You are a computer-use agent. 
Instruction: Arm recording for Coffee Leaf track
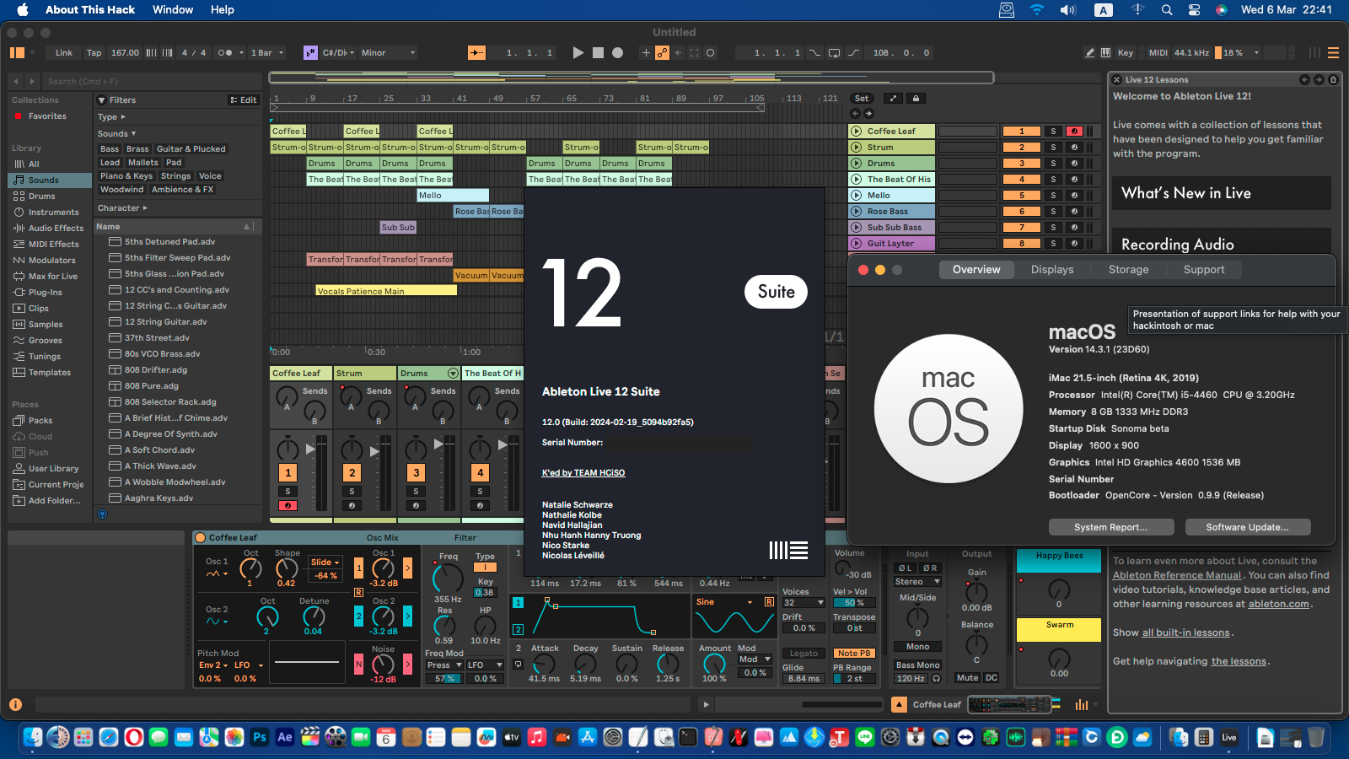pyautogui.click(x=1074, y=132)
